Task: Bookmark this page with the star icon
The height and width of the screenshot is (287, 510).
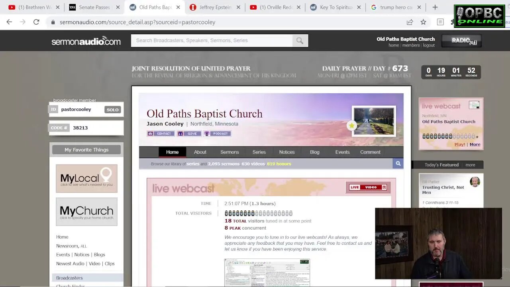Action: pyautogui.click(x=423, y=22)
